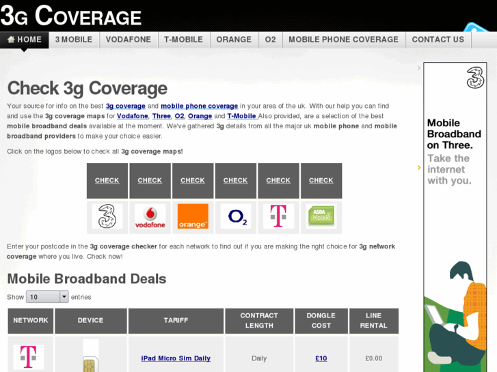Click the ASDA Mobile logo tile
The height and width of the screenshot is (372, 497).
coord(321,216)
